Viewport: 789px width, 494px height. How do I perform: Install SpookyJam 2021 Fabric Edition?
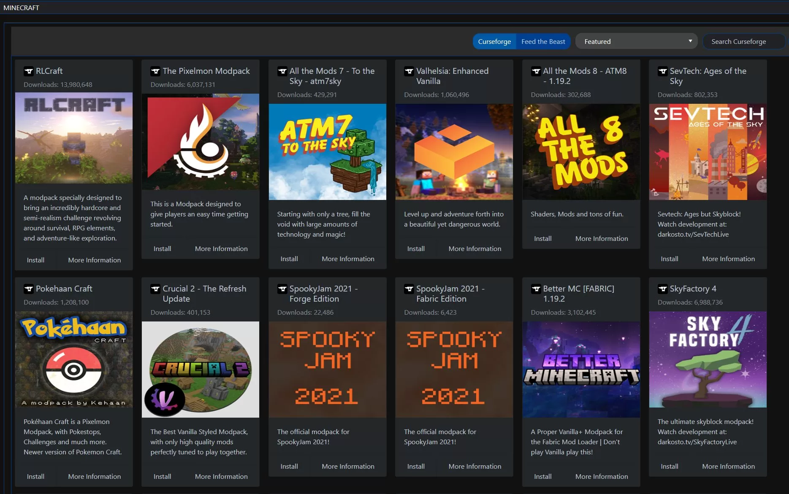(416, 467)
